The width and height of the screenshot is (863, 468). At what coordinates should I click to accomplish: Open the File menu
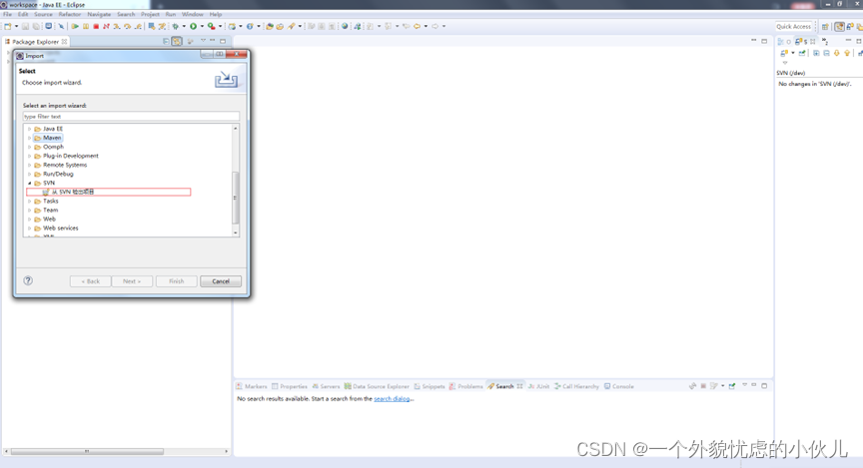pos(7,14)
